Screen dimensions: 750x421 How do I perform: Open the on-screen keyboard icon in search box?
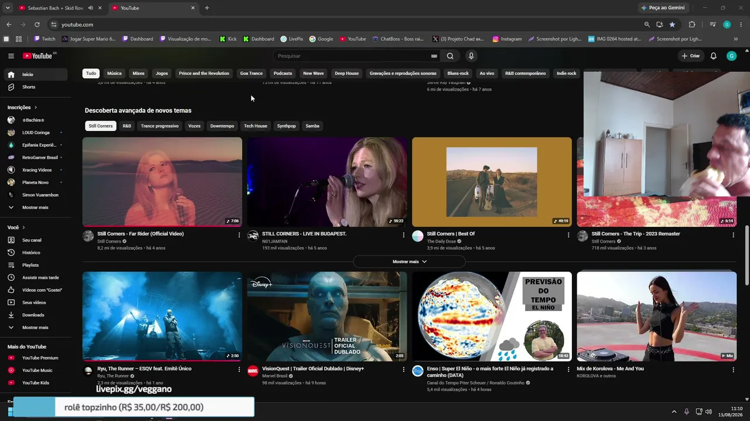[434, 56]
